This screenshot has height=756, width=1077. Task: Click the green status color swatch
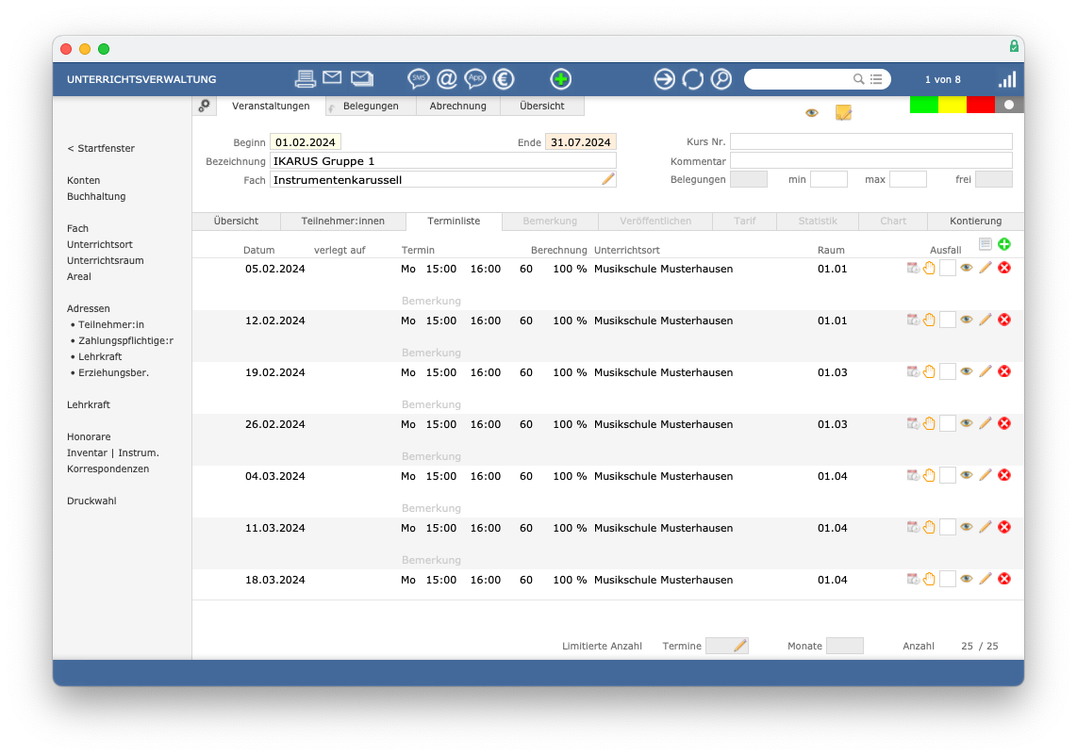tap(924, 105)
